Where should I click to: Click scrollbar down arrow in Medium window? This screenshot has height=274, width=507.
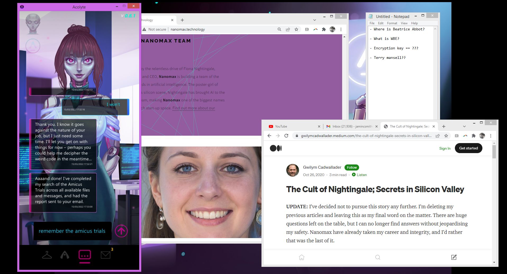pos(494,262)
